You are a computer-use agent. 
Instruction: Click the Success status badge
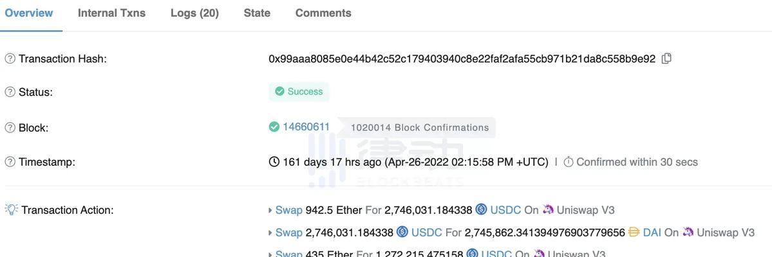pos(299,91)
